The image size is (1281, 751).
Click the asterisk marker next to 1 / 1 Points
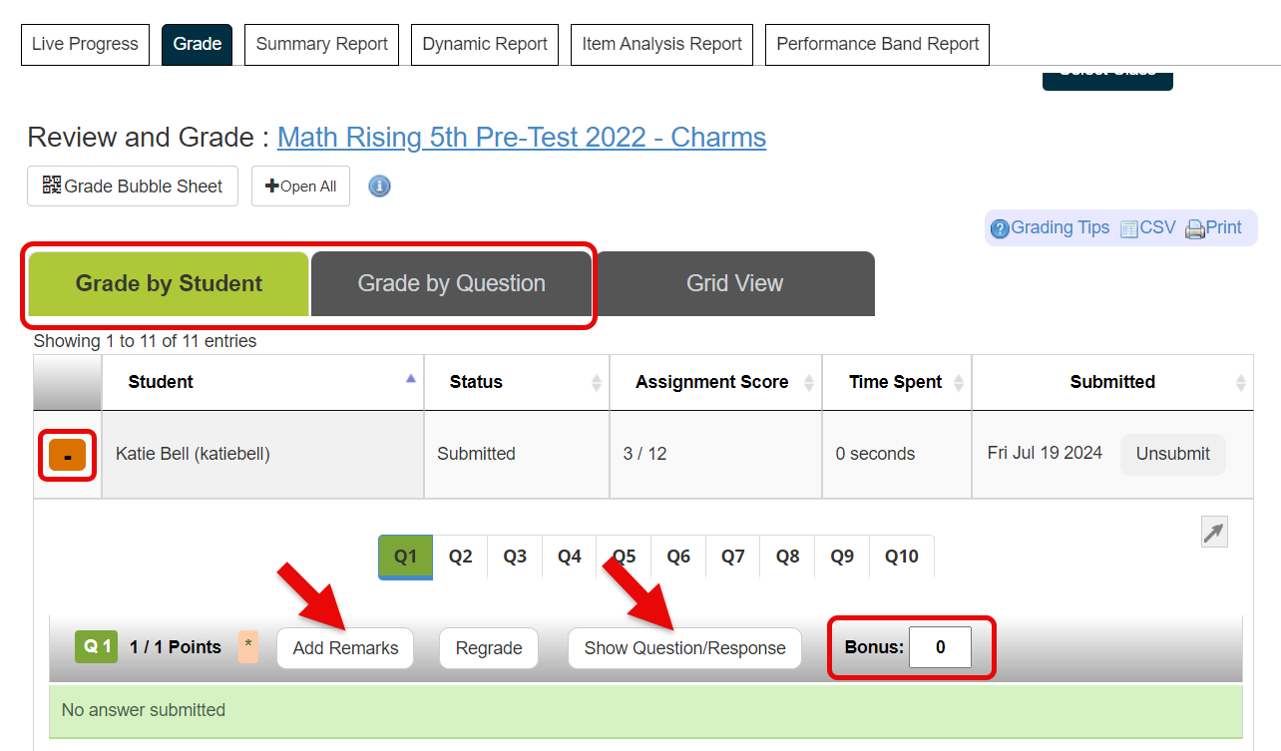pos(248,647)
